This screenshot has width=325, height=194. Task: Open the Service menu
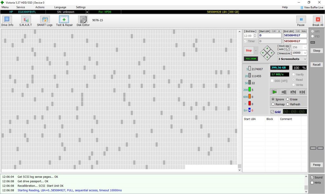coord(21,7)
